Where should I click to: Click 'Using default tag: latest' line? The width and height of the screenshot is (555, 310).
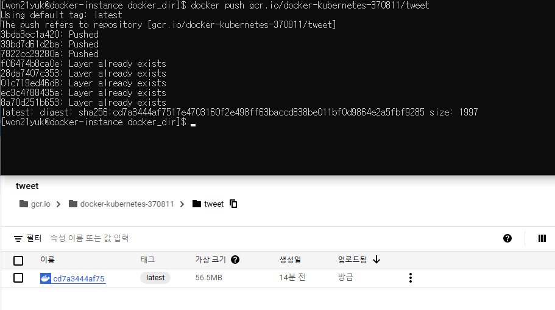62,15
